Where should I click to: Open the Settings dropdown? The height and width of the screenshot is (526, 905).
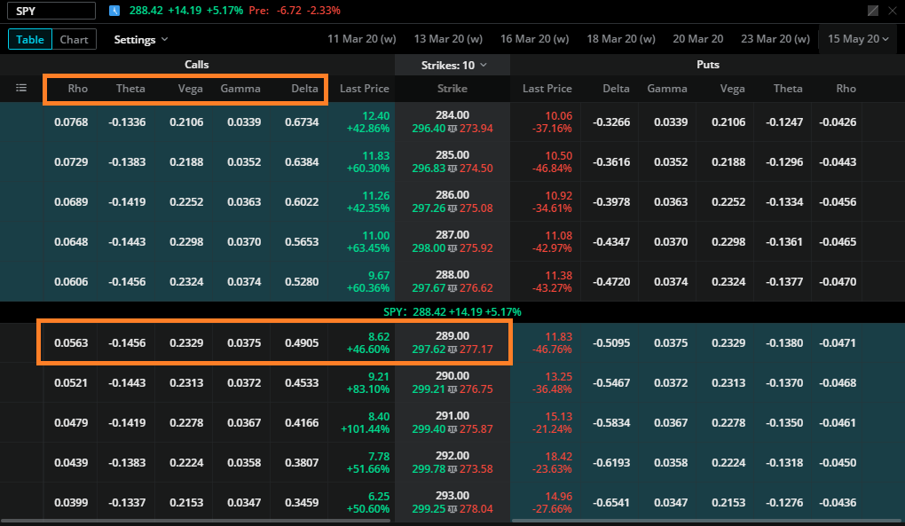coord(141,39)
